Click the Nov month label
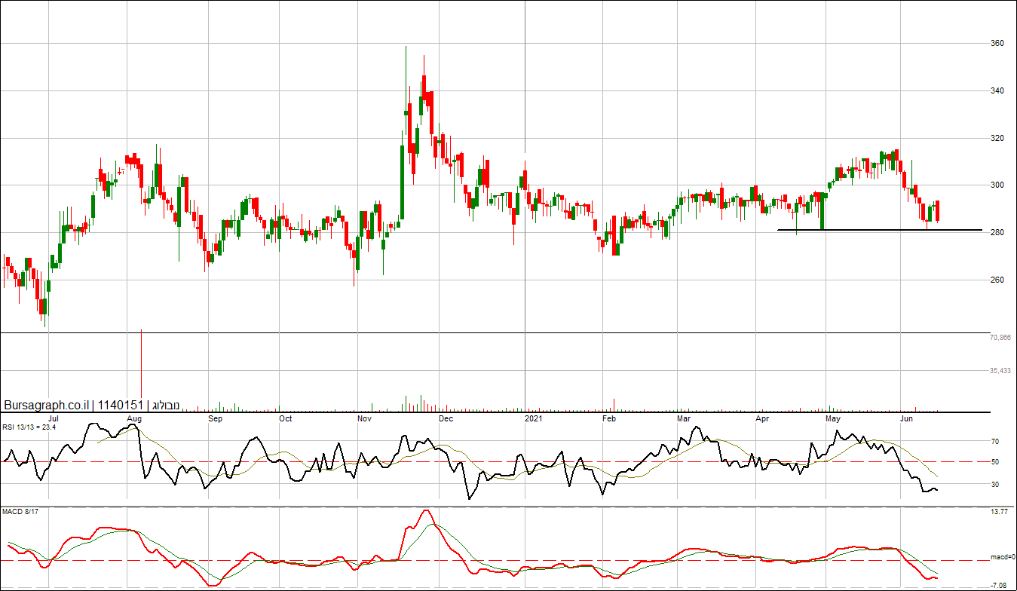The image size is (1017, 591). click(x=365, y=418)
